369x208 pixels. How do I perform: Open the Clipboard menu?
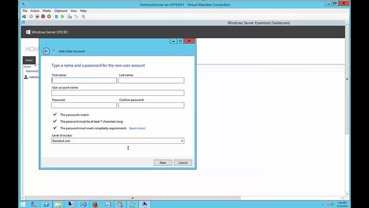pos(61,11)
